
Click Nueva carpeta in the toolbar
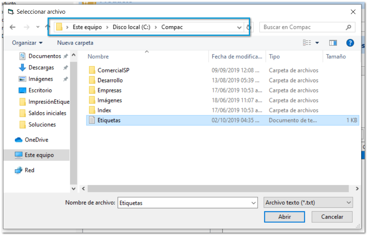[75, 43]
